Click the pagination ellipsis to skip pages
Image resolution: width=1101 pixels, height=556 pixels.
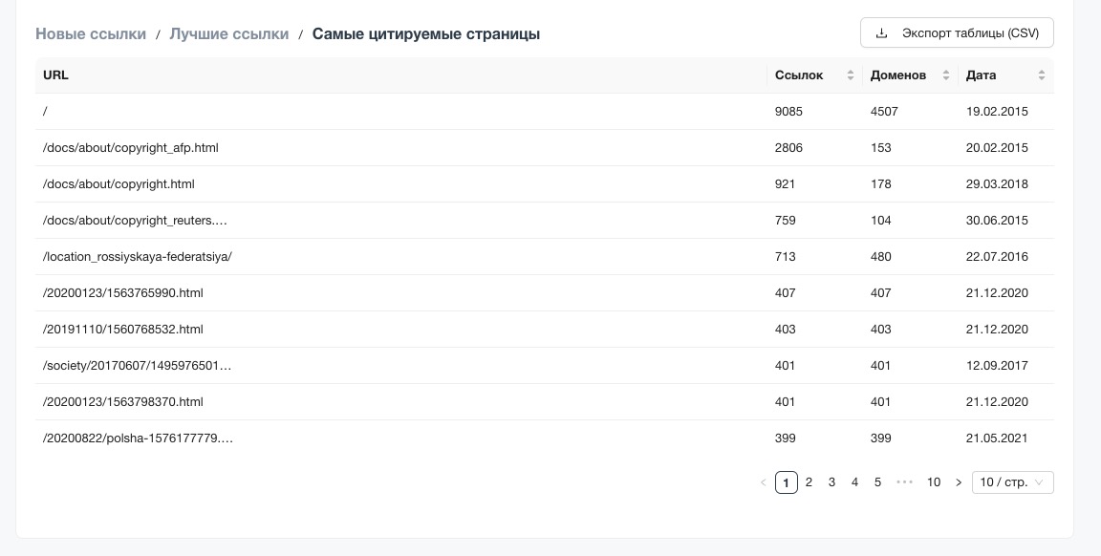(x=904, y=482)
